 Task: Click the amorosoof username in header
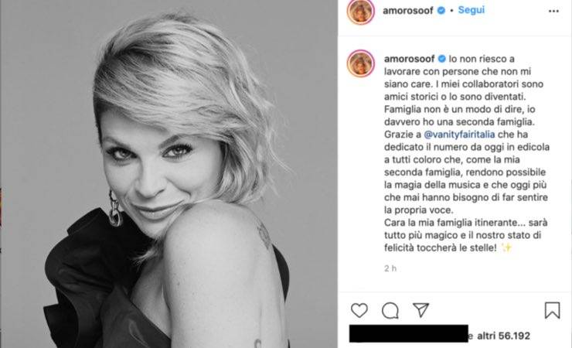pos(408,11)
